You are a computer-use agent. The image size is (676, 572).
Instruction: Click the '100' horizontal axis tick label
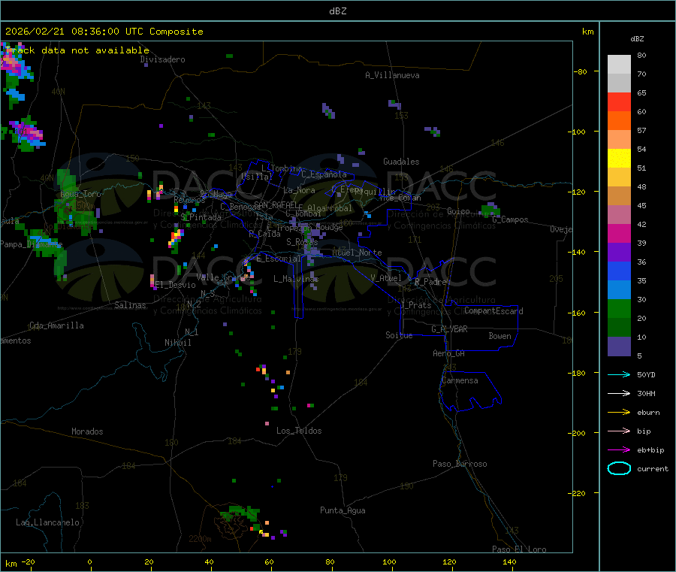(389, 561)
